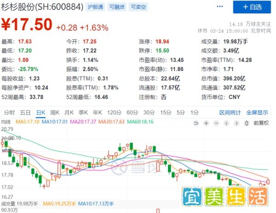Click the 可融资 tag
This screenshot has width=276, height=213.
[x=117, y=7]
